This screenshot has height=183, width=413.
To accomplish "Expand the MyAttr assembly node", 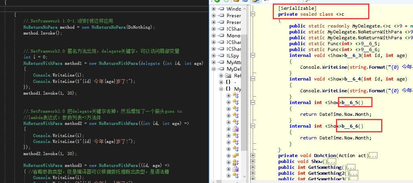I will point(214,62).
